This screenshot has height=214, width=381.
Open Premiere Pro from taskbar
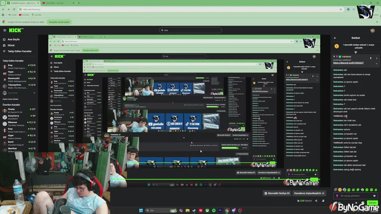[220, 210]
